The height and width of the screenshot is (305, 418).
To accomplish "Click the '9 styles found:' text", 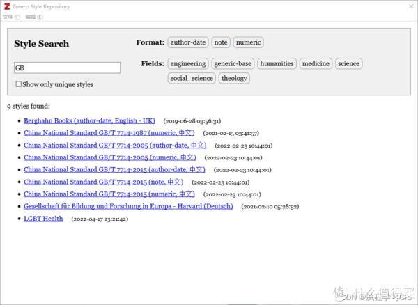I will pos(29,107).
